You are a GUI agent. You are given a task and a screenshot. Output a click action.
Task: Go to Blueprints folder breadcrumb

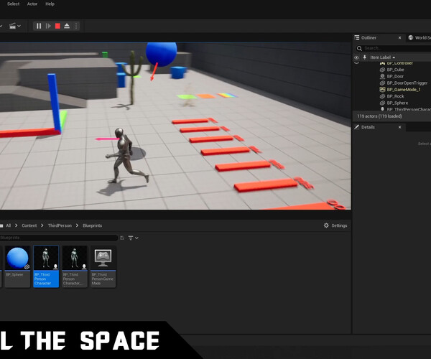pyautogui.click(x=92, y=225)
